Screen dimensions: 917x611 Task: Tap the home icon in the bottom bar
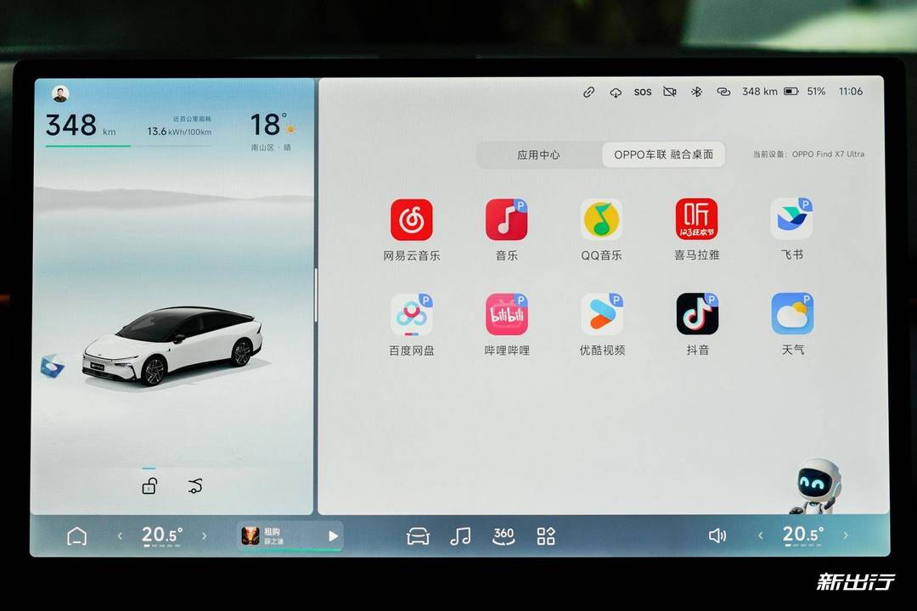tap(76, 536)
